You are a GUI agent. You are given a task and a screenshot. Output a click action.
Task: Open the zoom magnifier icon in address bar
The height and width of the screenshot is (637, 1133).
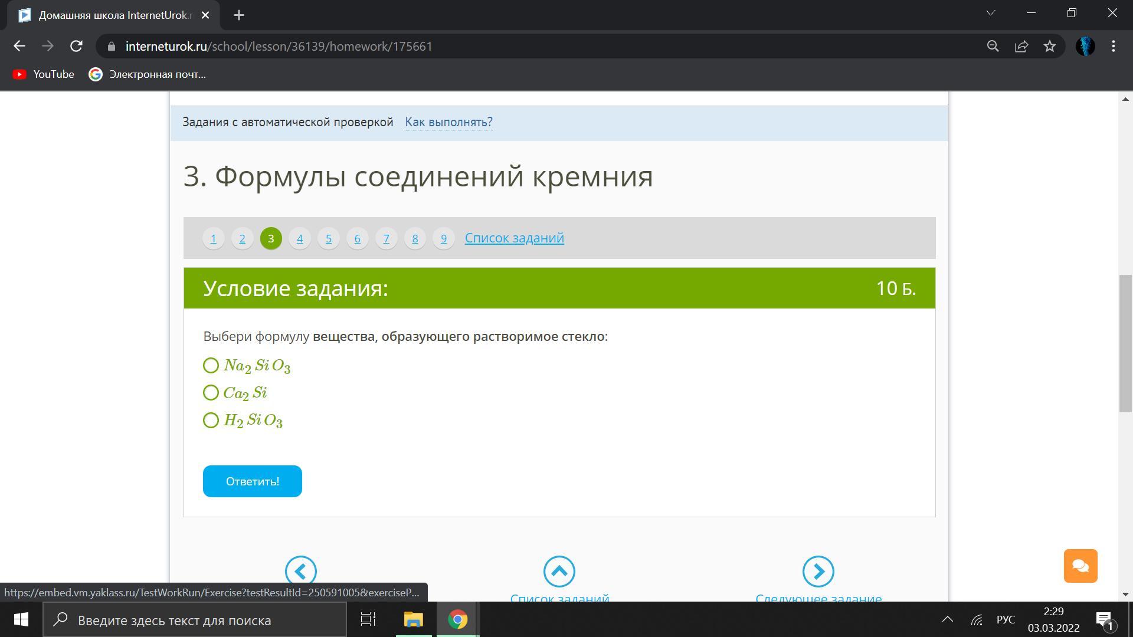coord(993,46)
